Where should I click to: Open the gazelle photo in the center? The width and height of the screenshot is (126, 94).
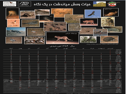pos(55,26)
